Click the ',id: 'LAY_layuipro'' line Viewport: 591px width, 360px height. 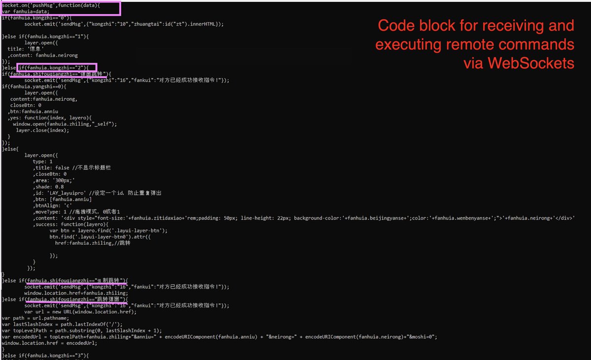click(97, 193)
